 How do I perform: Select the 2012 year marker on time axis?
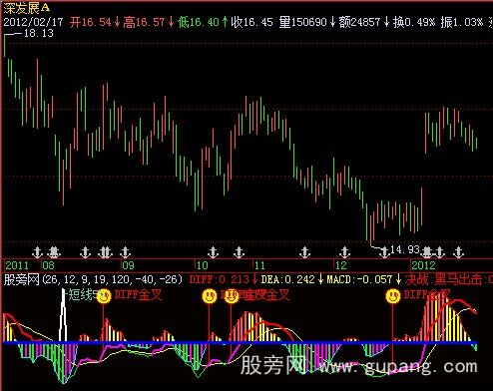tap(423, 265)
